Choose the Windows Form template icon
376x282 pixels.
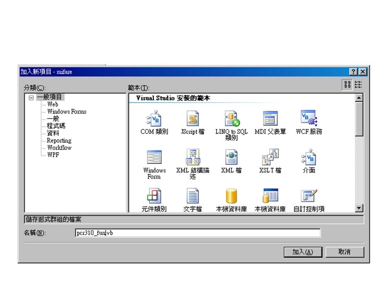pyautogui.click(x=154, y=157)
